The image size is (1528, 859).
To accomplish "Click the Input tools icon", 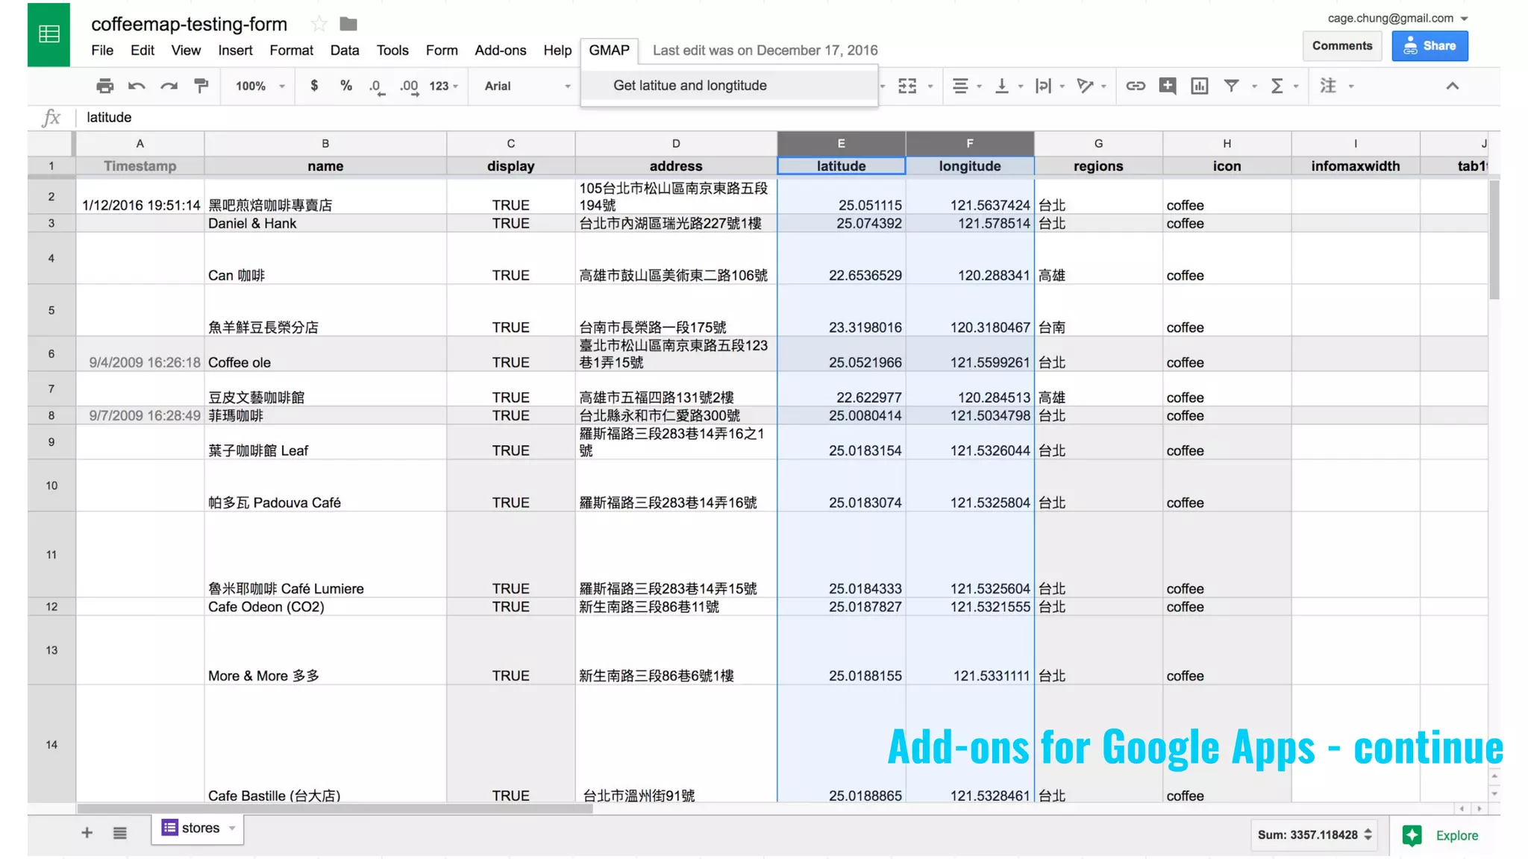I will coord(1328,86).
